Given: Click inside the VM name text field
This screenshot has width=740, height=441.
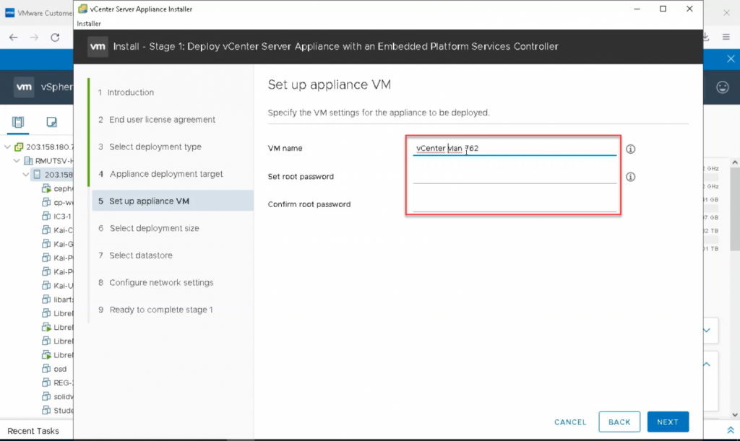Looking at the screenshot, I should coord(513,148).
